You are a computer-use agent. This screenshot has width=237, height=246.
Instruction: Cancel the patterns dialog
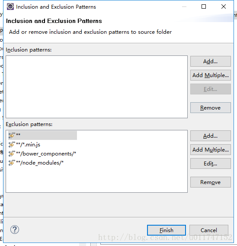coord(209,230)
